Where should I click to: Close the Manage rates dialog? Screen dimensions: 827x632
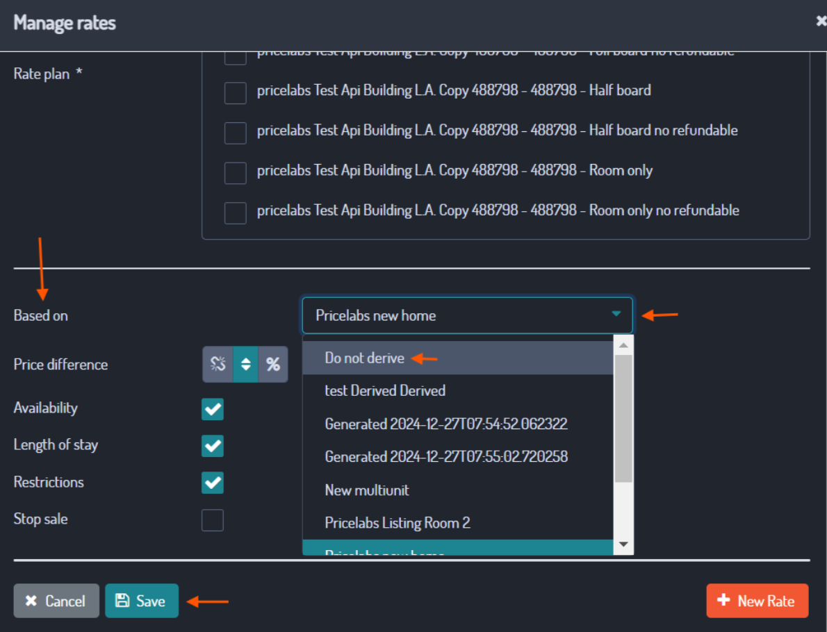coord(821,22)
